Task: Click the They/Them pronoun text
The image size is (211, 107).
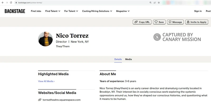Action: [x=63, y=46]
